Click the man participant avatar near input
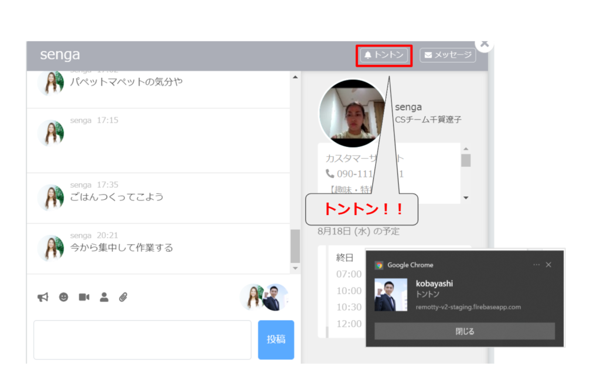Viewport: 600px width, 379px height. point(275,297)
